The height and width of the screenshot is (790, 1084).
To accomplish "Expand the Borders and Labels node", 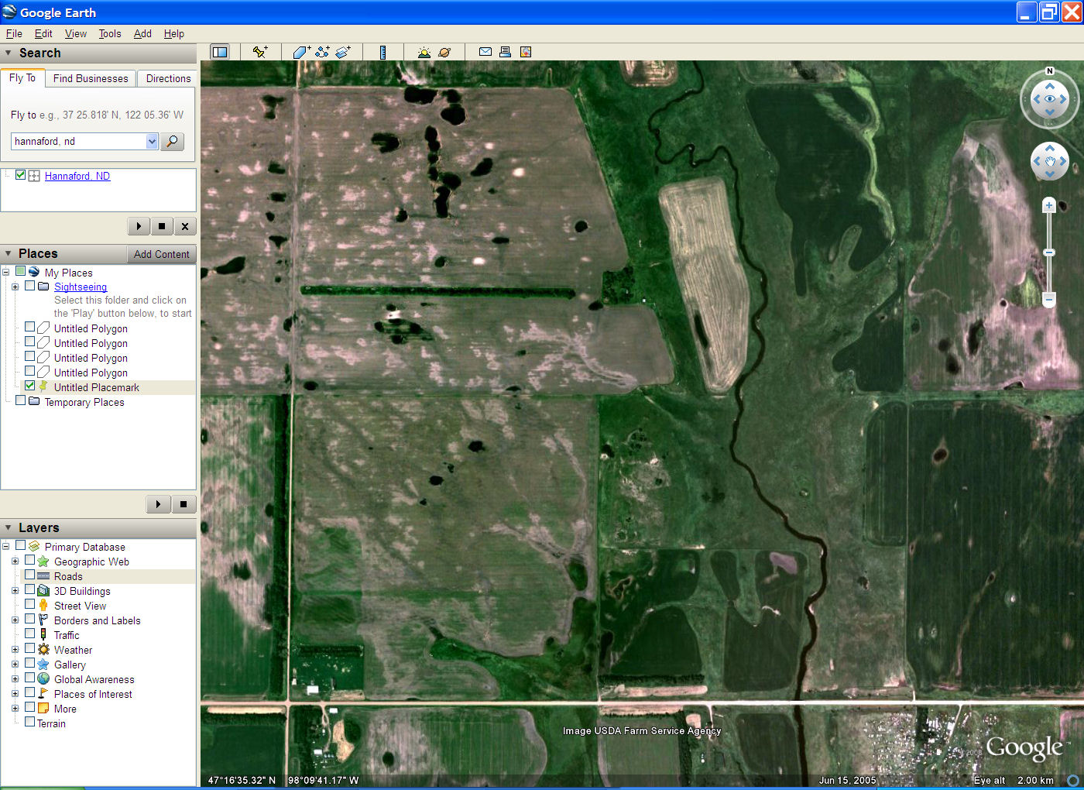I will click(x=15, y=620).
